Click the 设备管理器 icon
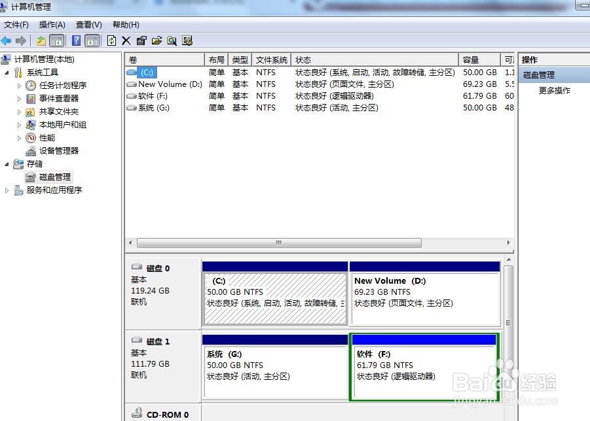Screen dimensions: 590x421 pos(31,151)
